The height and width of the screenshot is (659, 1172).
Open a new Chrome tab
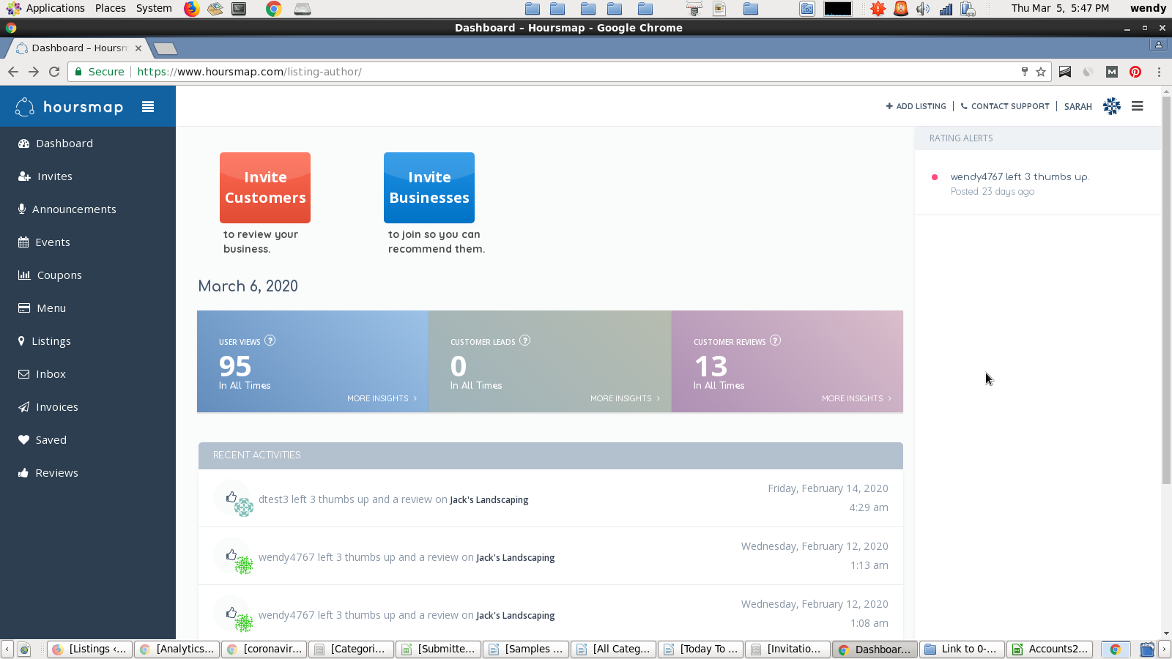click(x=166, y=48)
